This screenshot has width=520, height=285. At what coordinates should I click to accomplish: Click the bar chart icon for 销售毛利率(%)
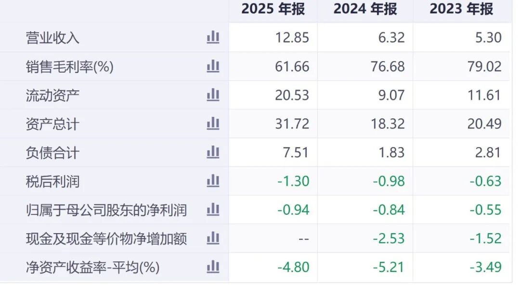click(212, 66)
